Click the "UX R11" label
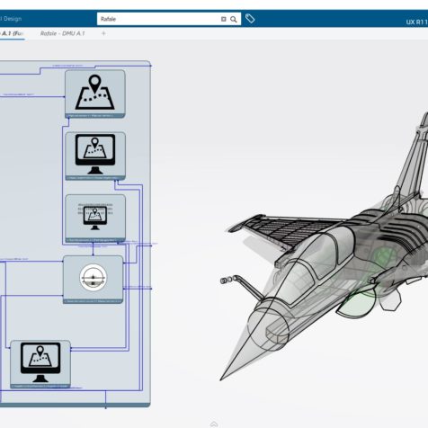This screenshot has height=428, width=428. [416, 22]
